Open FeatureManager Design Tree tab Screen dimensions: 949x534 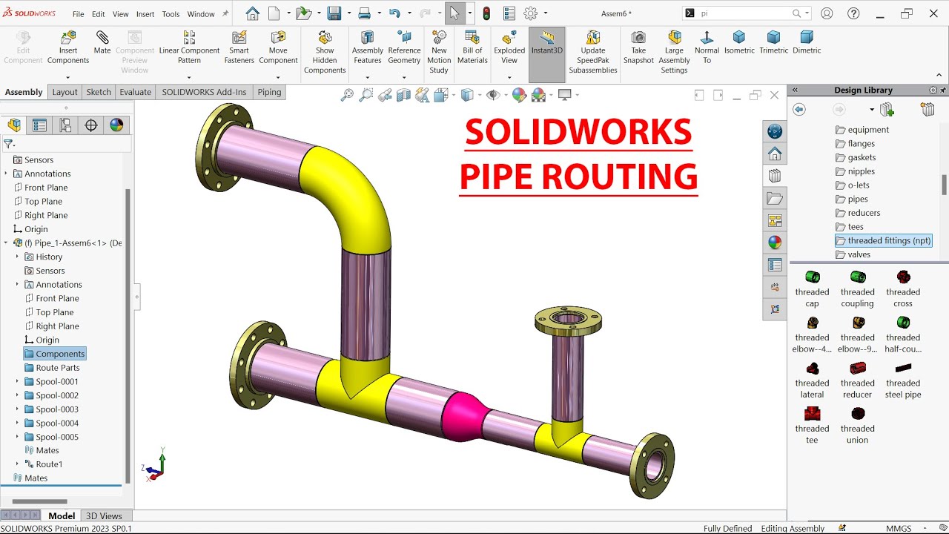(x=14, y=125)
